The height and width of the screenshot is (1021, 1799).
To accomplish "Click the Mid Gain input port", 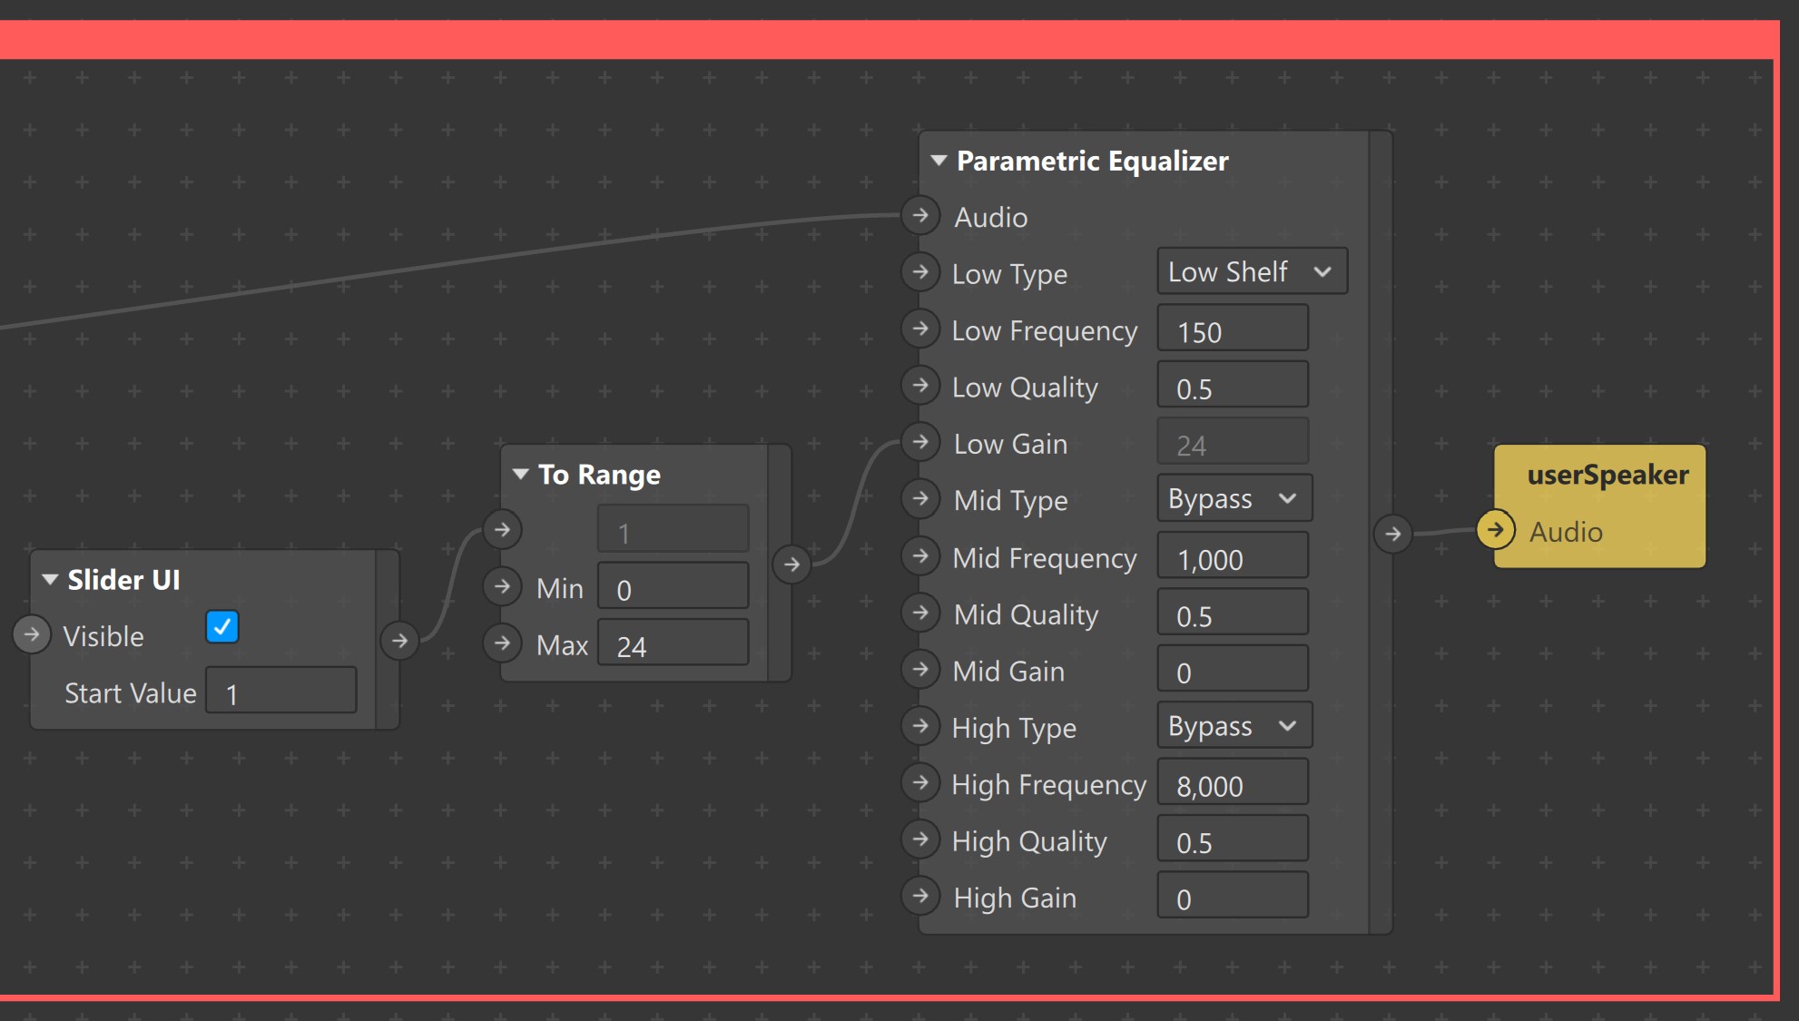I will [x=920, y=669].
